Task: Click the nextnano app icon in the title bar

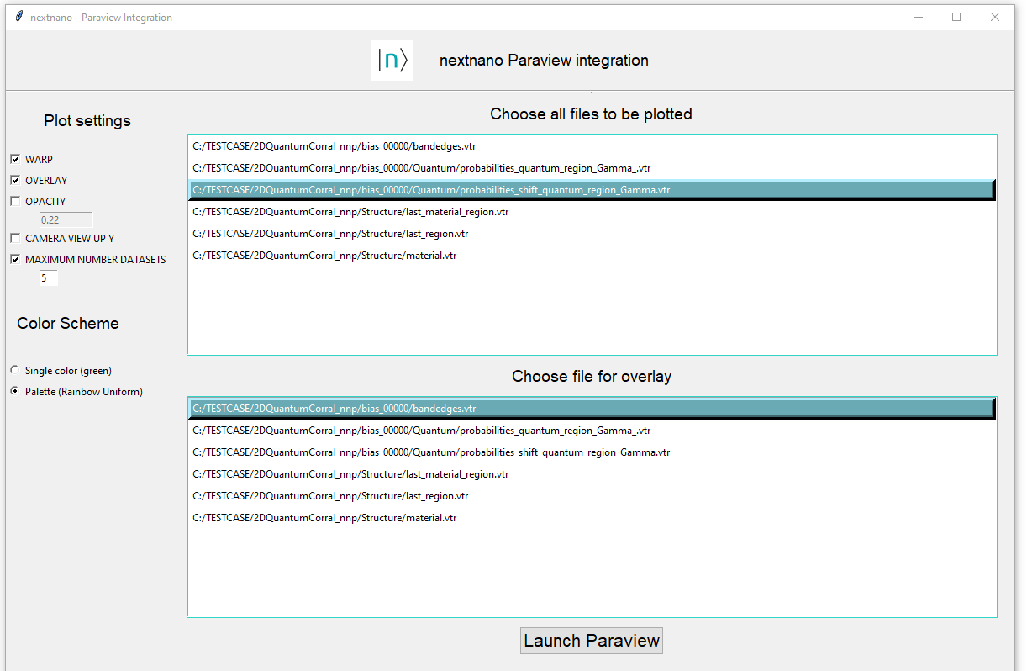Action: [18, 16]
